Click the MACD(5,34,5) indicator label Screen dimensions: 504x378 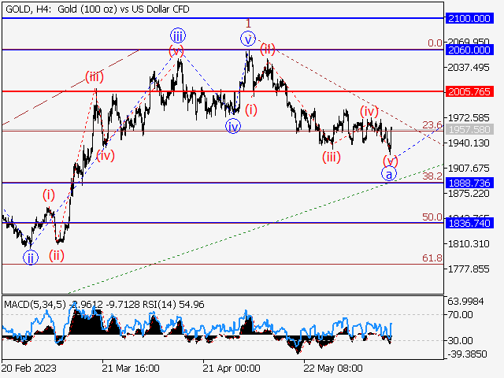pos(31,303)
